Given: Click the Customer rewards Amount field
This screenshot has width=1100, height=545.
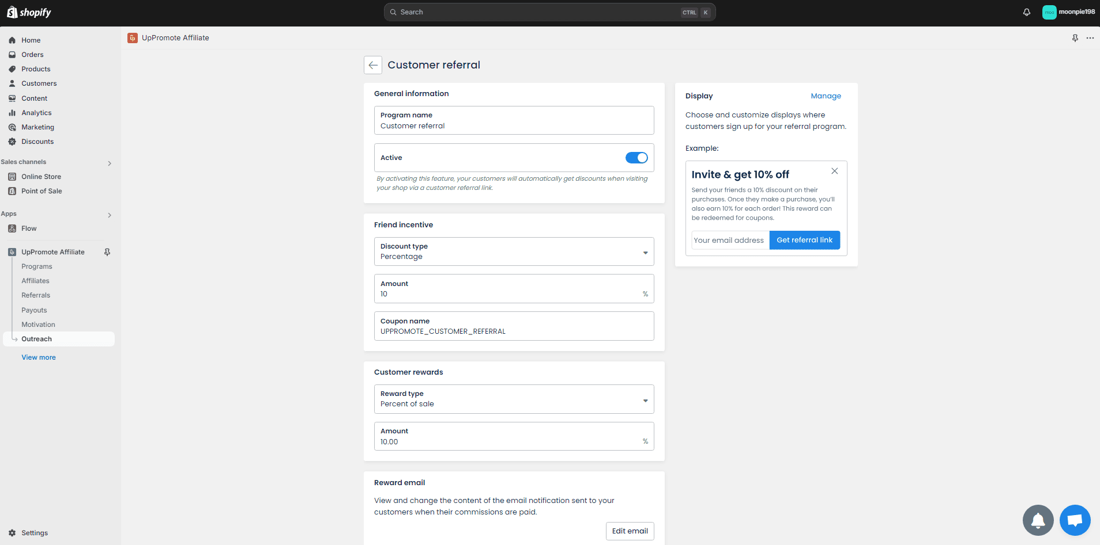Looking at the screenshot, I should click(x=514, y=436).
